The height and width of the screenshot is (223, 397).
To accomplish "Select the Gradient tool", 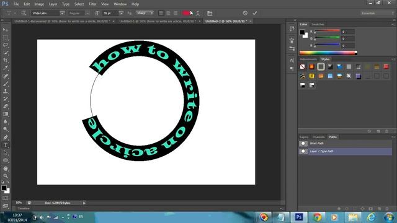I will (x=6, y=114).
